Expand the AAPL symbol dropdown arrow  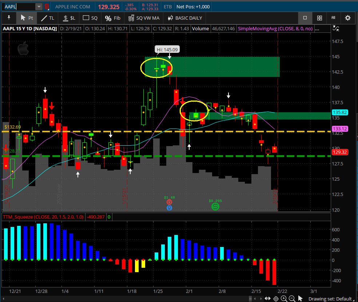point(39,7)
